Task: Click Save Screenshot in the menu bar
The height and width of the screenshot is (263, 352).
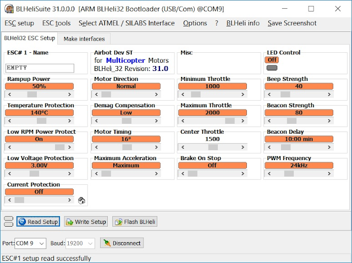Action: [x=292, y=23]
